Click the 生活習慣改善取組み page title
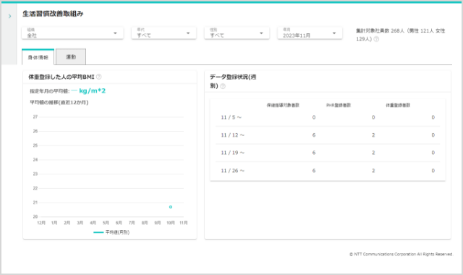Image resolution: width=463 pixels, height=275 pixels. click(x=53, y=14)
